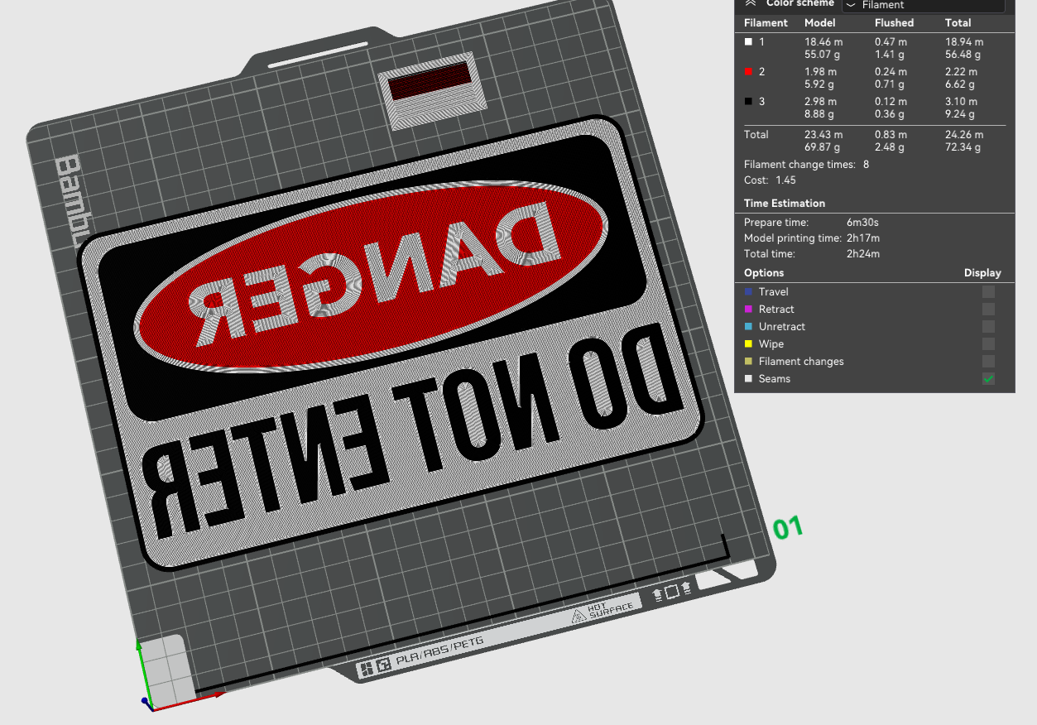The height and width of the screenshot is (725, 1037).
Task: Click the hot surface warning triangle icon
Action: pos(579,615)
